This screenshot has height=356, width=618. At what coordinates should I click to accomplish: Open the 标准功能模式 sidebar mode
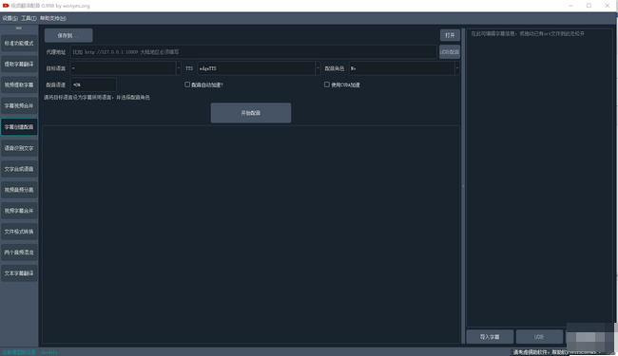[x=19, y=44]
